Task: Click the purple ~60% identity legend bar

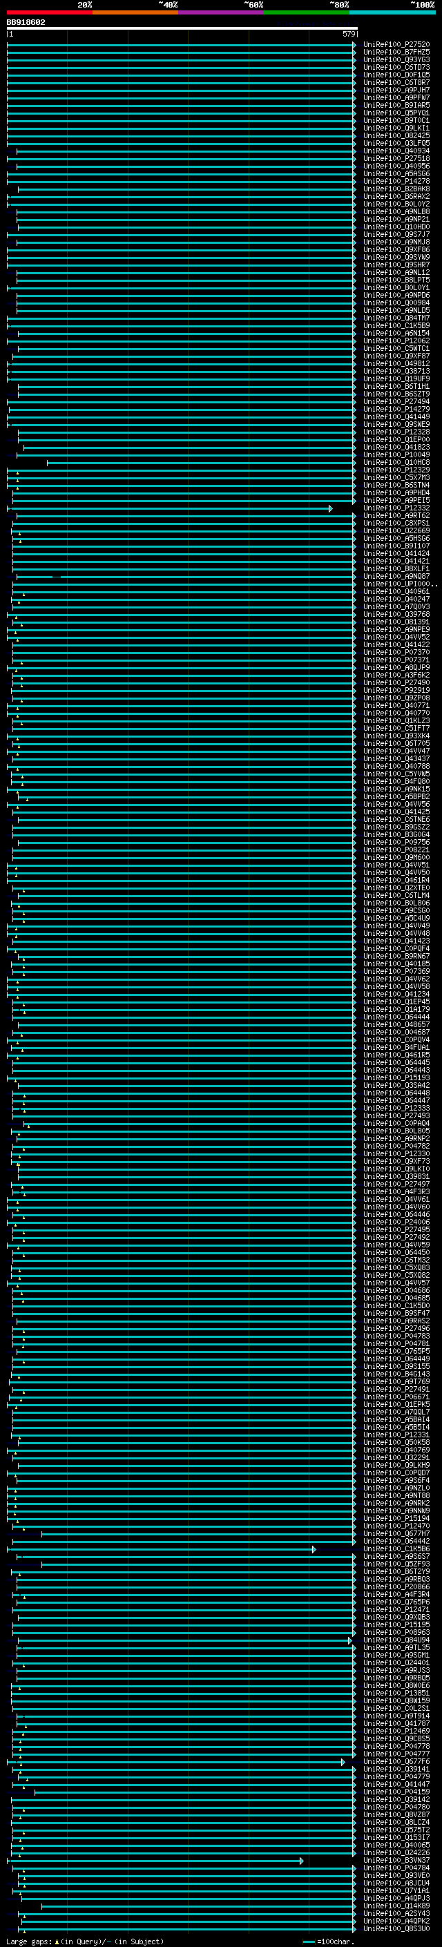Action: coord(222,13)
